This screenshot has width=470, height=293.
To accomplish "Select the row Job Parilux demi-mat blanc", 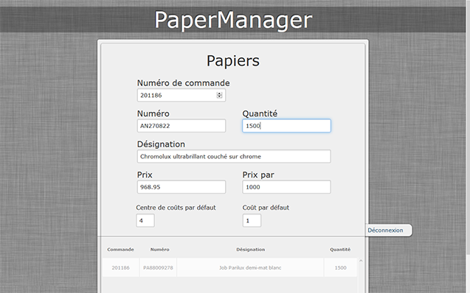I will pyautogui.click(x=230, y=267).
